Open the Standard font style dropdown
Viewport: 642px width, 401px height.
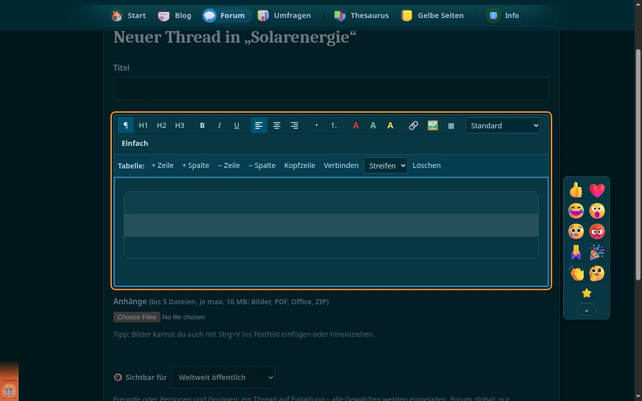(x=503, y=125)
